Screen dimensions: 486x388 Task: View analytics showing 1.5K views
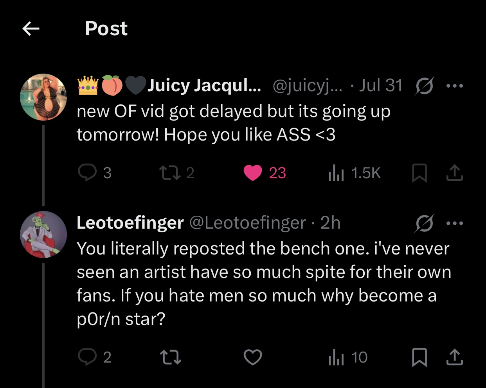pos(336,173)
